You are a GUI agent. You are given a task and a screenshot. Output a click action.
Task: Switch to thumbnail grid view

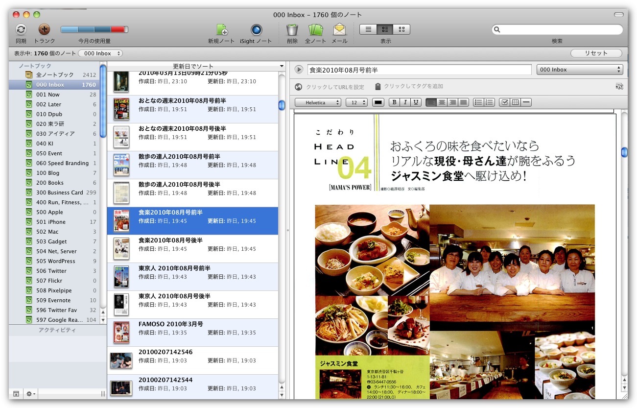pyautogui.click(x=401, y=29)
